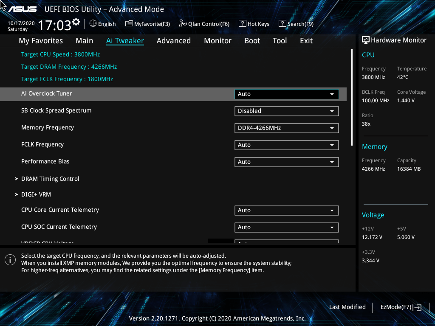Click the 100.00 MHz BCLK value
The image size is (435, 326).
[376, 101]
